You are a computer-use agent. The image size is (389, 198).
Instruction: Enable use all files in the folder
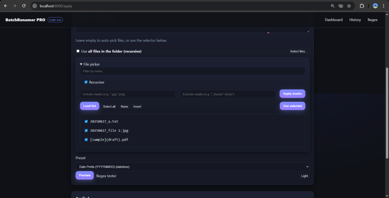(78, 51)
